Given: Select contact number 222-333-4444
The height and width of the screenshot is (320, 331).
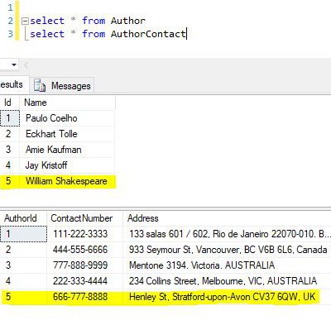Looking at the screenshot, I should [x=84, y=281].
